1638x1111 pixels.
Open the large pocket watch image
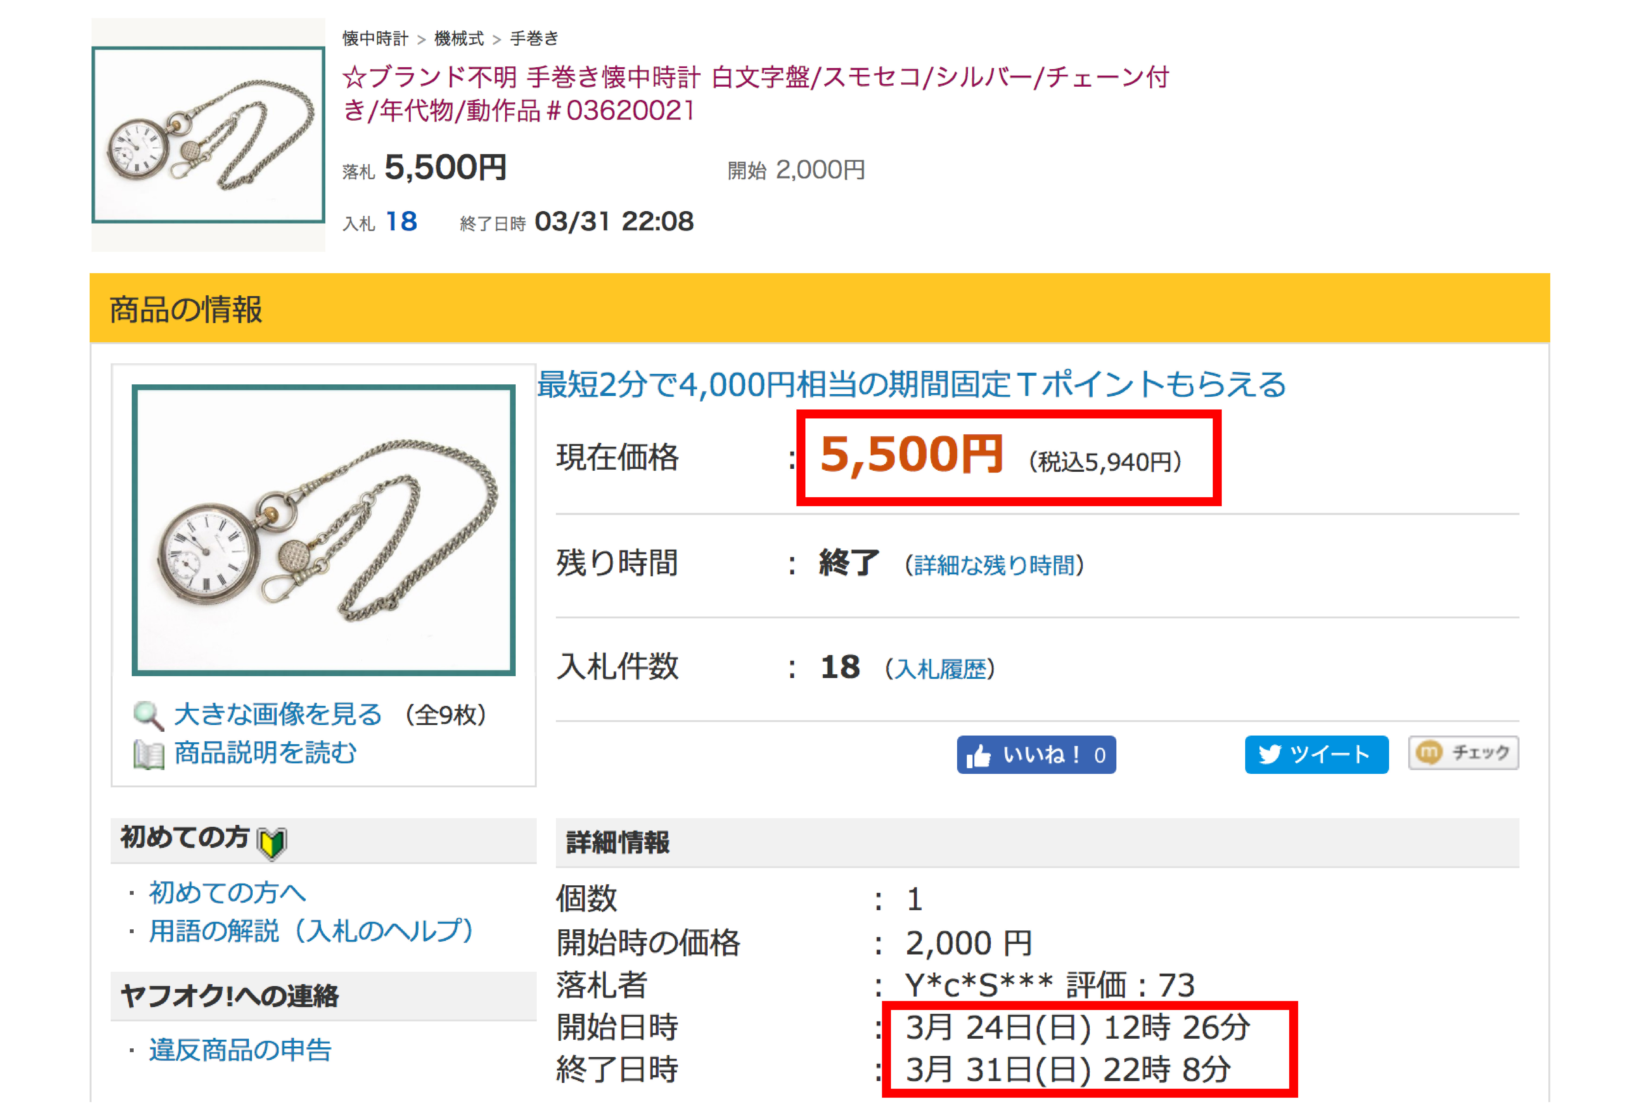click(x=323, y=530)
